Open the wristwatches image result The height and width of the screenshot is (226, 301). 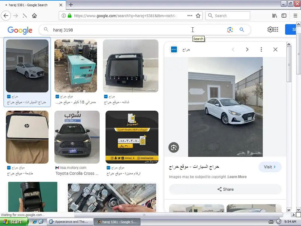pos(112,198)
